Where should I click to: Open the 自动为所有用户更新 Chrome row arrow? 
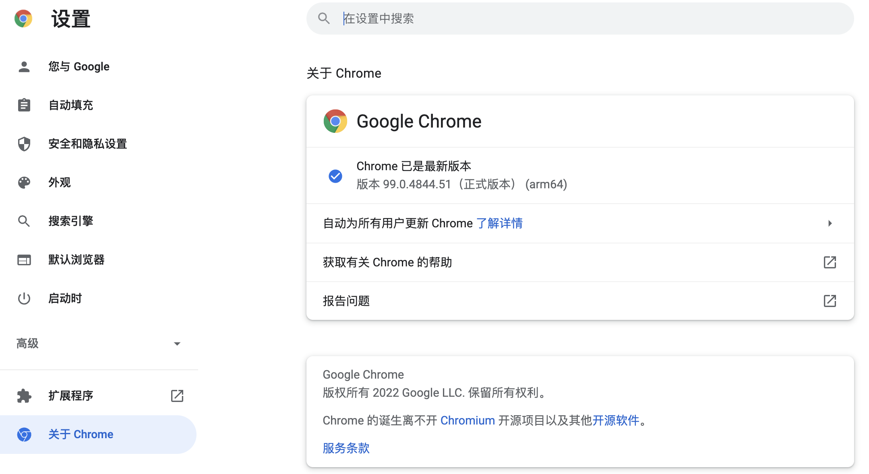pos(830,223)
